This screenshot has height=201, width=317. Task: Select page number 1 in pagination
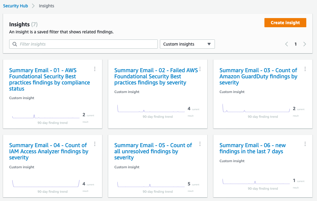coord(296,44)
